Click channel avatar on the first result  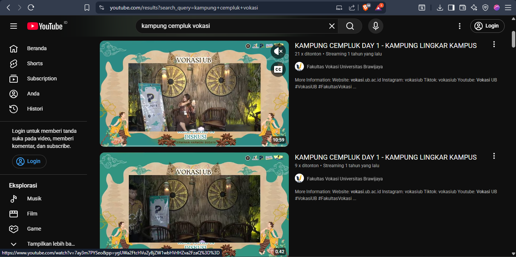point(299,66)
